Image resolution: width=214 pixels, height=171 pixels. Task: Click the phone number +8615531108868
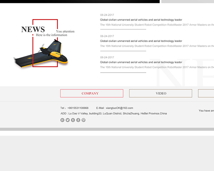click(x=78, y=108)
